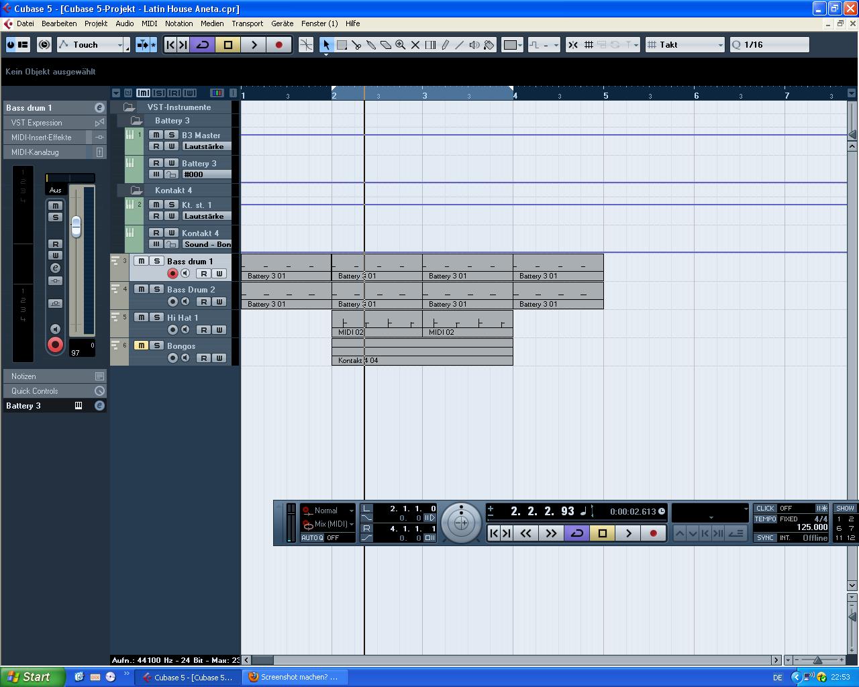
Task: Click the Windows Start button
Action: tap(33, 677)
